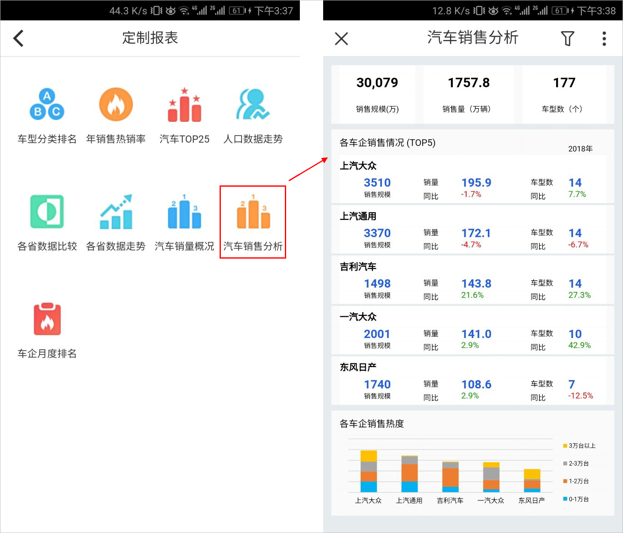The height and width of the screenshot is (533, 623).
Task: Click the 各车企销售热度 chart heading
Action: pyautogui.click(x=372, y=424)
